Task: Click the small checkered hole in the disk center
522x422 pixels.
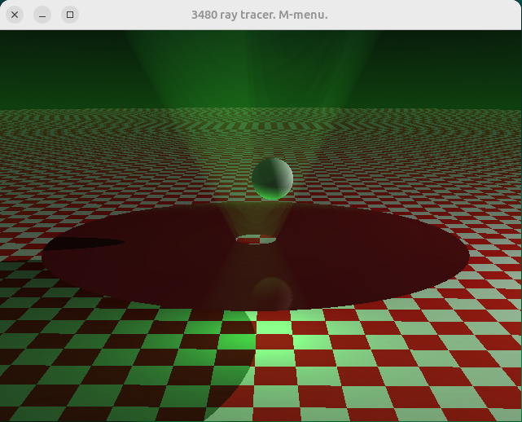Action: (256, 240)
